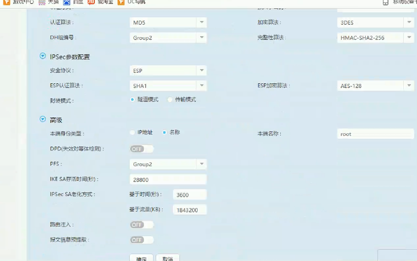Image resolution: width=417 pixels, height=261 pixels.
Task: Turn on the 路由注入 toggle
Action: [141, 225]
